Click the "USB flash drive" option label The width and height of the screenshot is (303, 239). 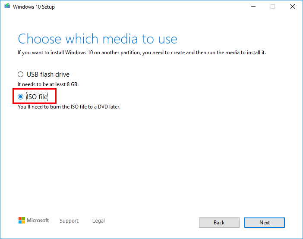48,74
